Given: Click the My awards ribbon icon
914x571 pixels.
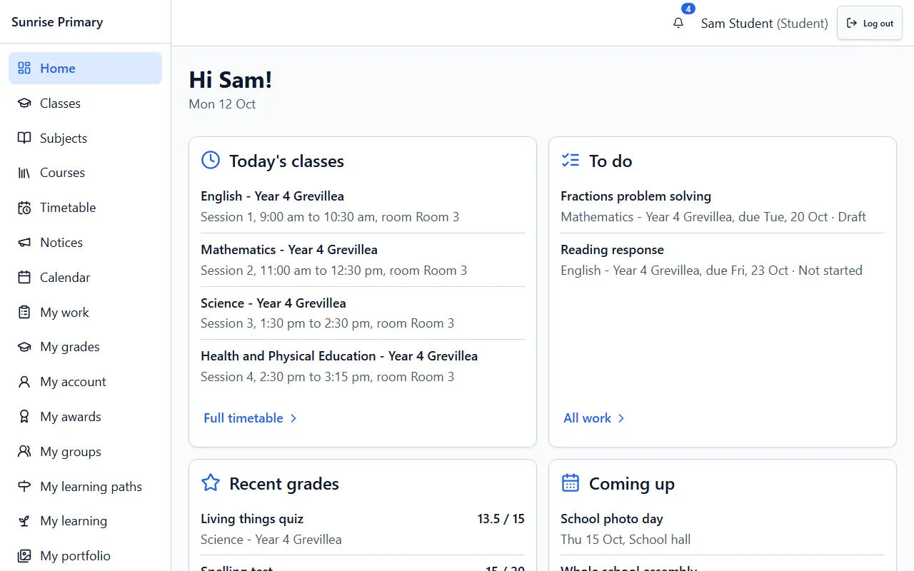Looking at the screenshot, I should (x=24, y=417).
